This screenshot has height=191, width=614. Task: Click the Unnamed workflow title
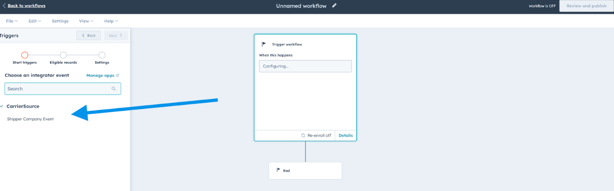[x=301, y=6]
